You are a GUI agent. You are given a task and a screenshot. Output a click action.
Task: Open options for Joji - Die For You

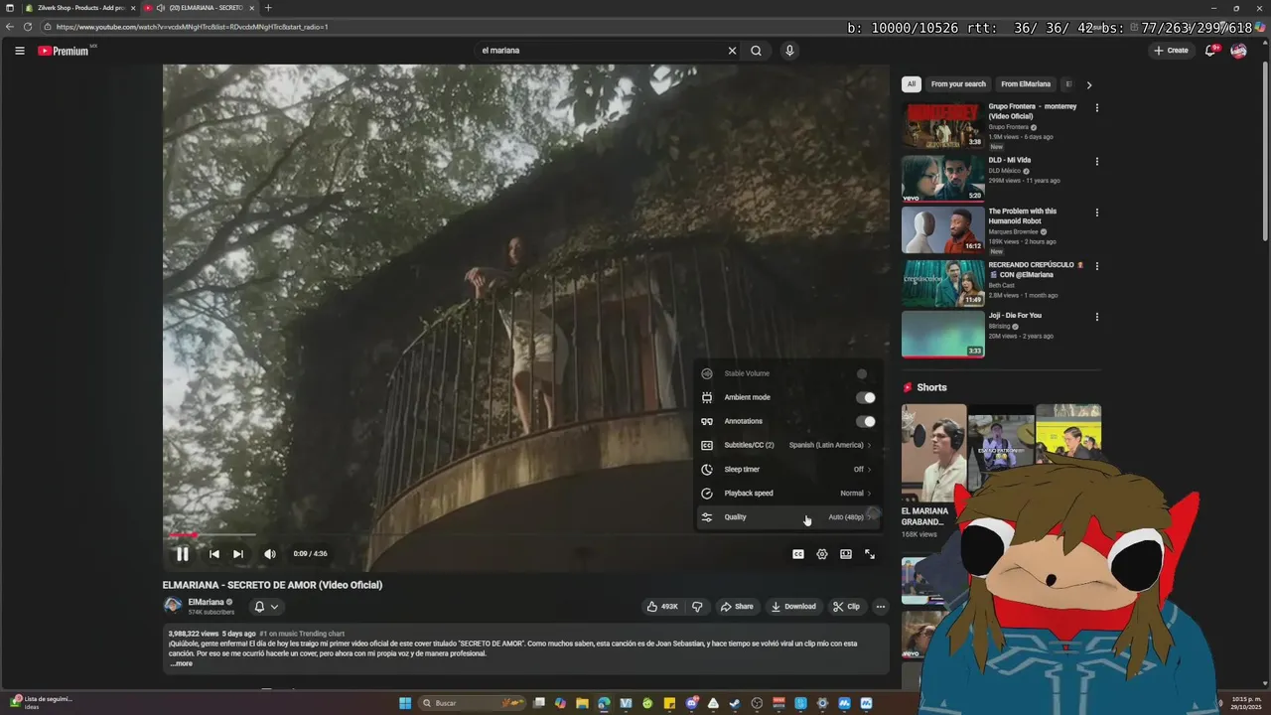[x=1097, y=317]
